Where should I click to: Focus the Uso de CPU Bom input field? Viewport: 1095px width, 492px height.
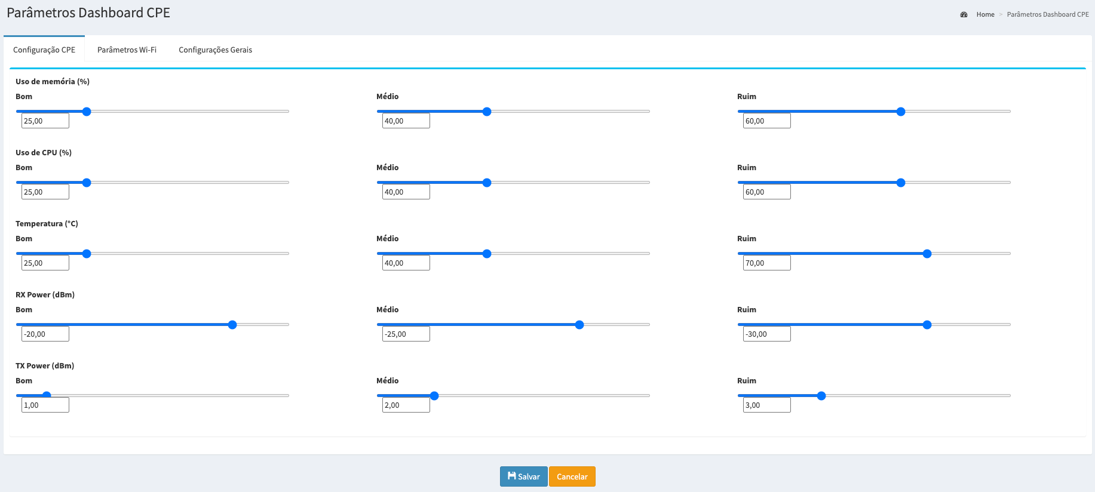point(45,192)
